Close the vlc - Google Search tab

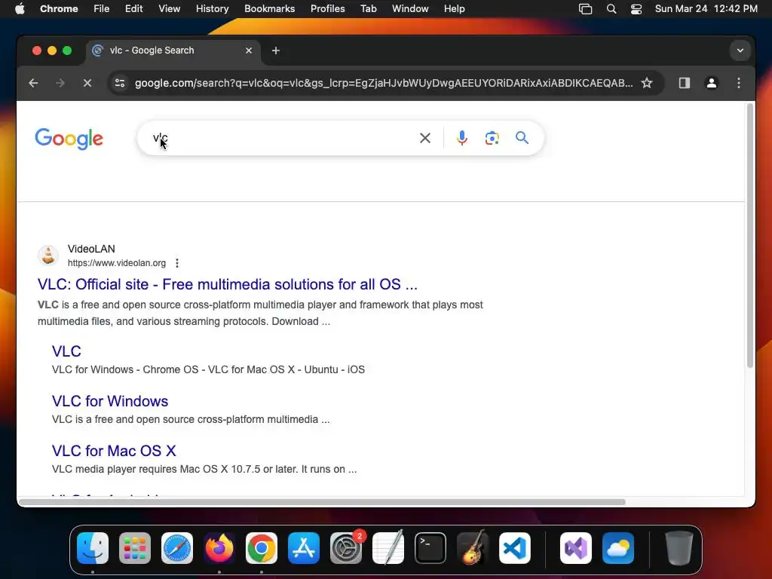[249, 51]
